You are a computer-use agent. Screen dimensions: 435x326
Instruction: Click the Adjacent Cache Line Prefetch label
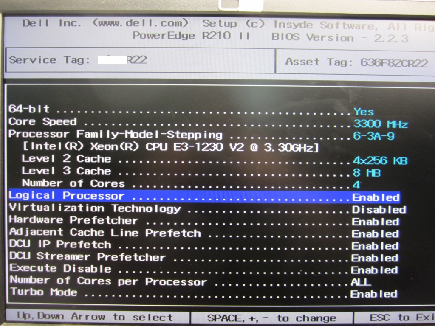pyautogui.click(x=105, y=232)
